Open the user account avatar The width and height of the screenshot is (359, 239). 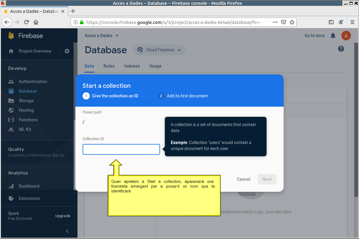click(346, 36)
